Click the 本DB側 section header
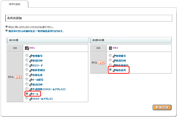The width and height of the screenshot is (177, 117). coord(47,40)
